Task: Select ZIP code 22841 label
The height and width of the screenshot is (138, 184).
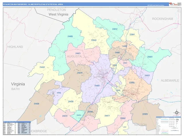Action: coord(132,34)
